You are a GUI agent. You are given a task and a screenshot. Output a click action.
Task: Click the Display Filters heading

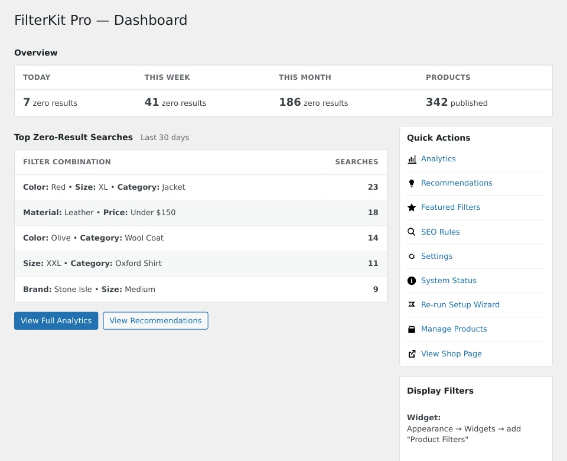coord(440,391)
